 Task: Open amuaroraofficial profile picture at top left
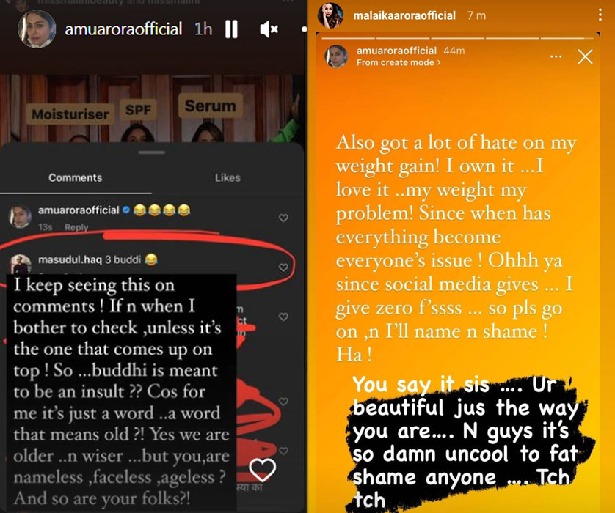pos(37,29)
